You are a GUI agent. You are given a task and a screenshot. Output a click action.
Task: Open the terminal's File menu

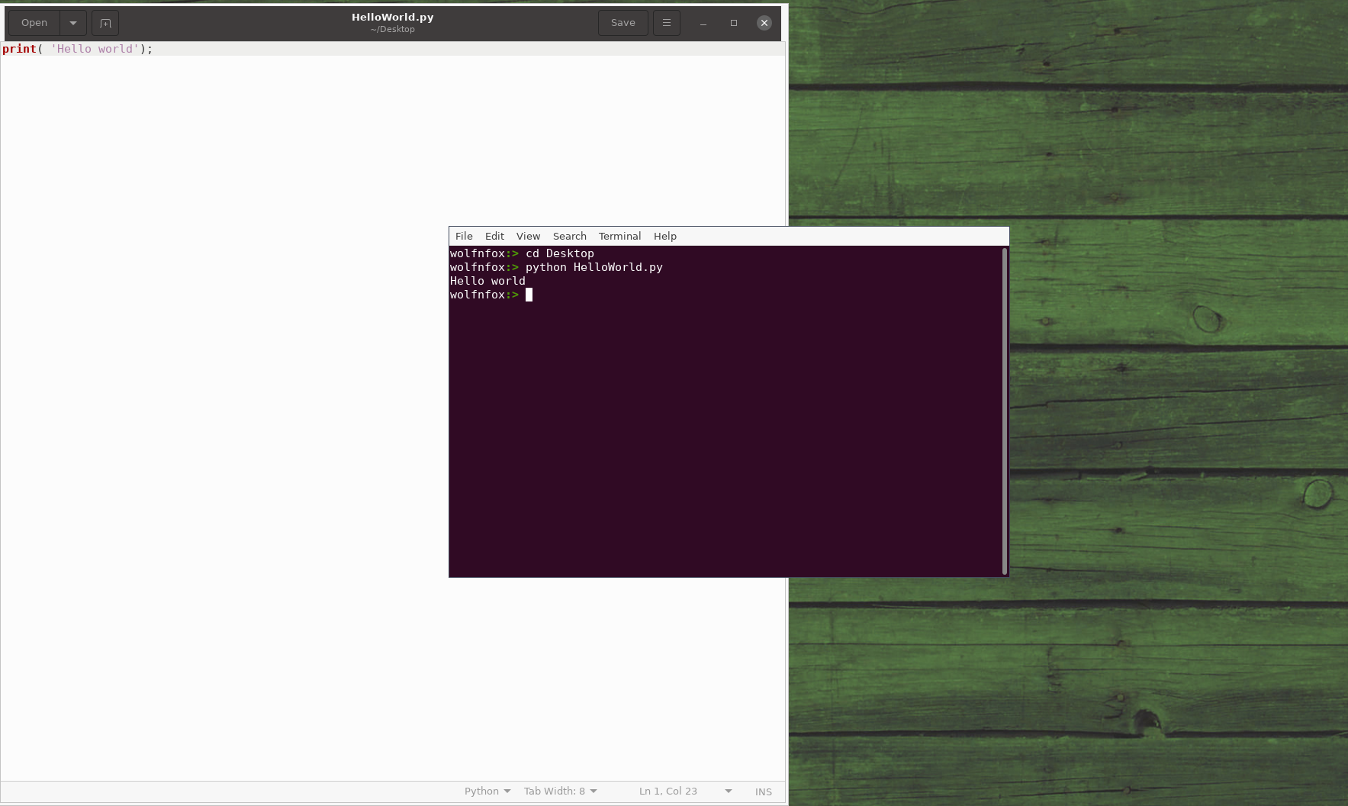(463, 236)
